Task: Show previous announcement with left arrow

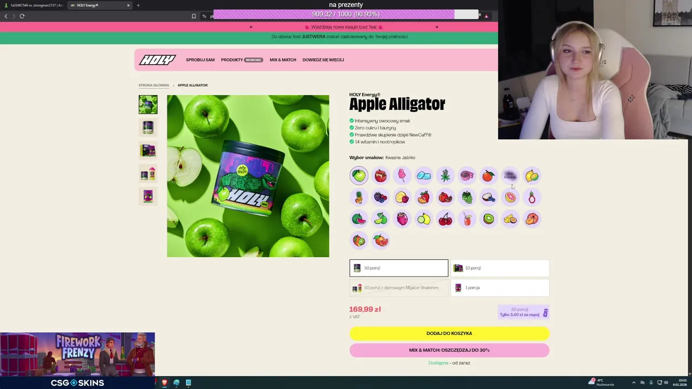Action: point(251,27)
